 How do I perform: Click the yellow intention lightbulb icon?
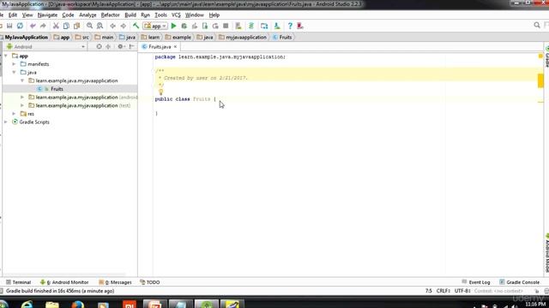click(x=160, y=92)
